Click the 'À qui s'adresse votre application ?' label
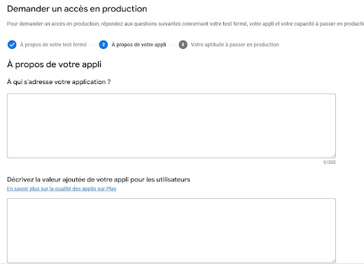Image resolution: width=364 pixels, height=264 pixels. pyautogui.click(x=59, y=82)
